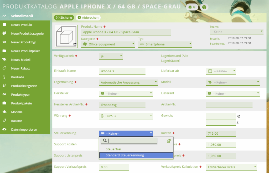Open the Modell dropdown
This screenshot has height=173, width=269.
[x=233, y=82]
